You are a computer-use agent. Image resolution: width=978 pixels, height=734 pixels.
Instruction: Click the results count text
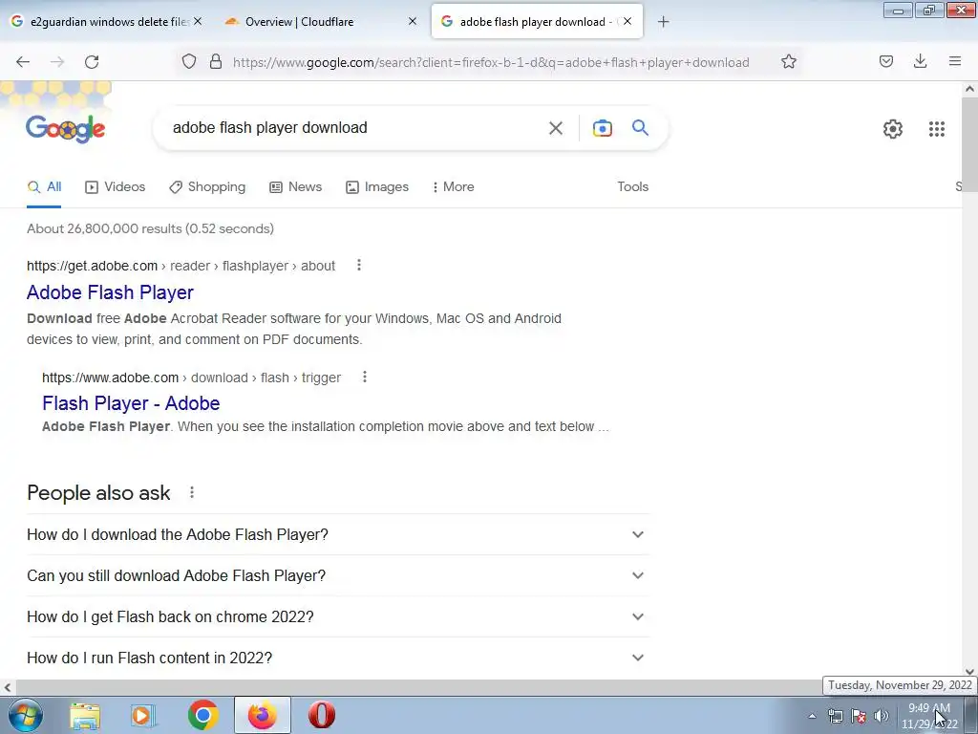tap(150, 228)
